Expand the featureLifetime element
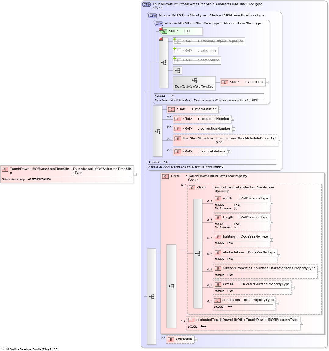 tap(228, 152)
